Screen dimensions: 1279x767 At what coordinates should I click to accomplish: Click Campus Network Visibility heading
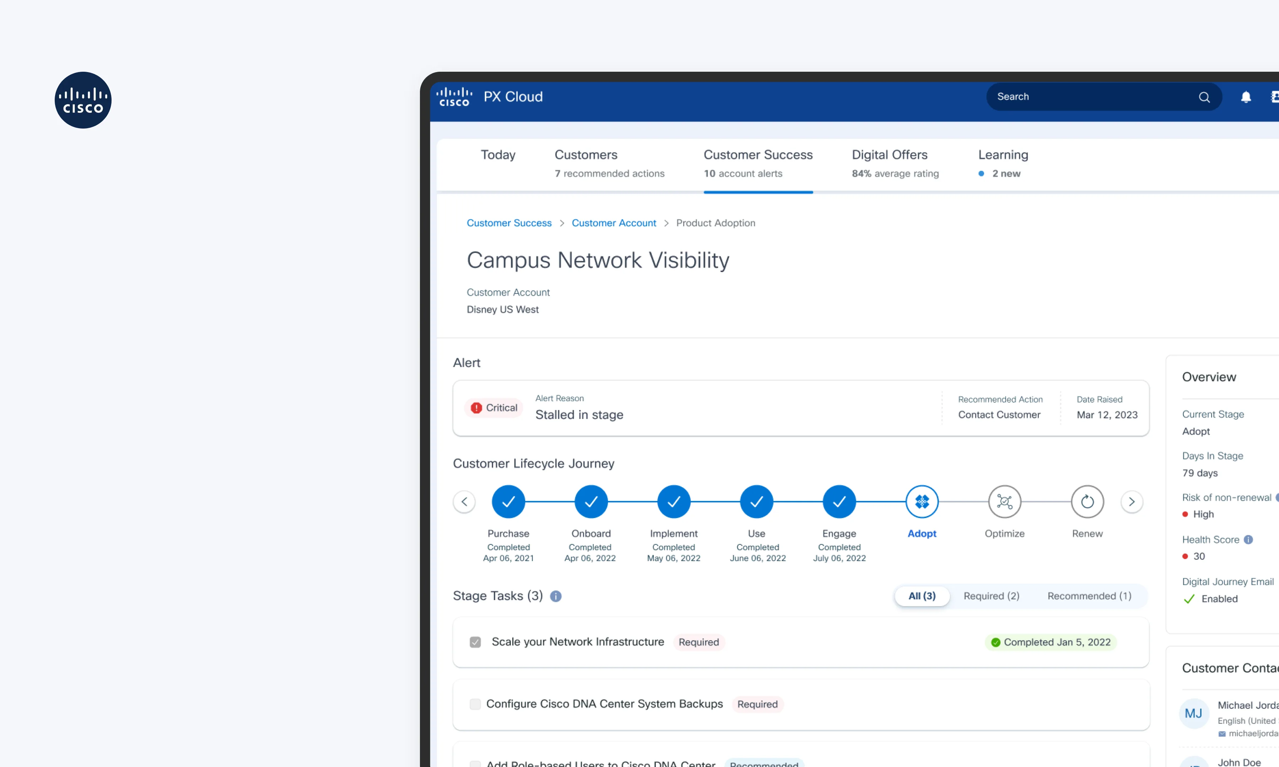pyautogui.click(x=598, y=260)
